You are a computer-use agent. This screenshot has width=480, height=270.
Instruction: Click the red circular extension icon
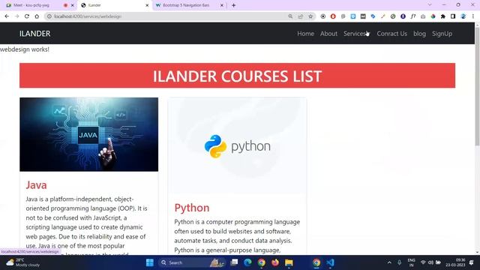click(333, 16)
